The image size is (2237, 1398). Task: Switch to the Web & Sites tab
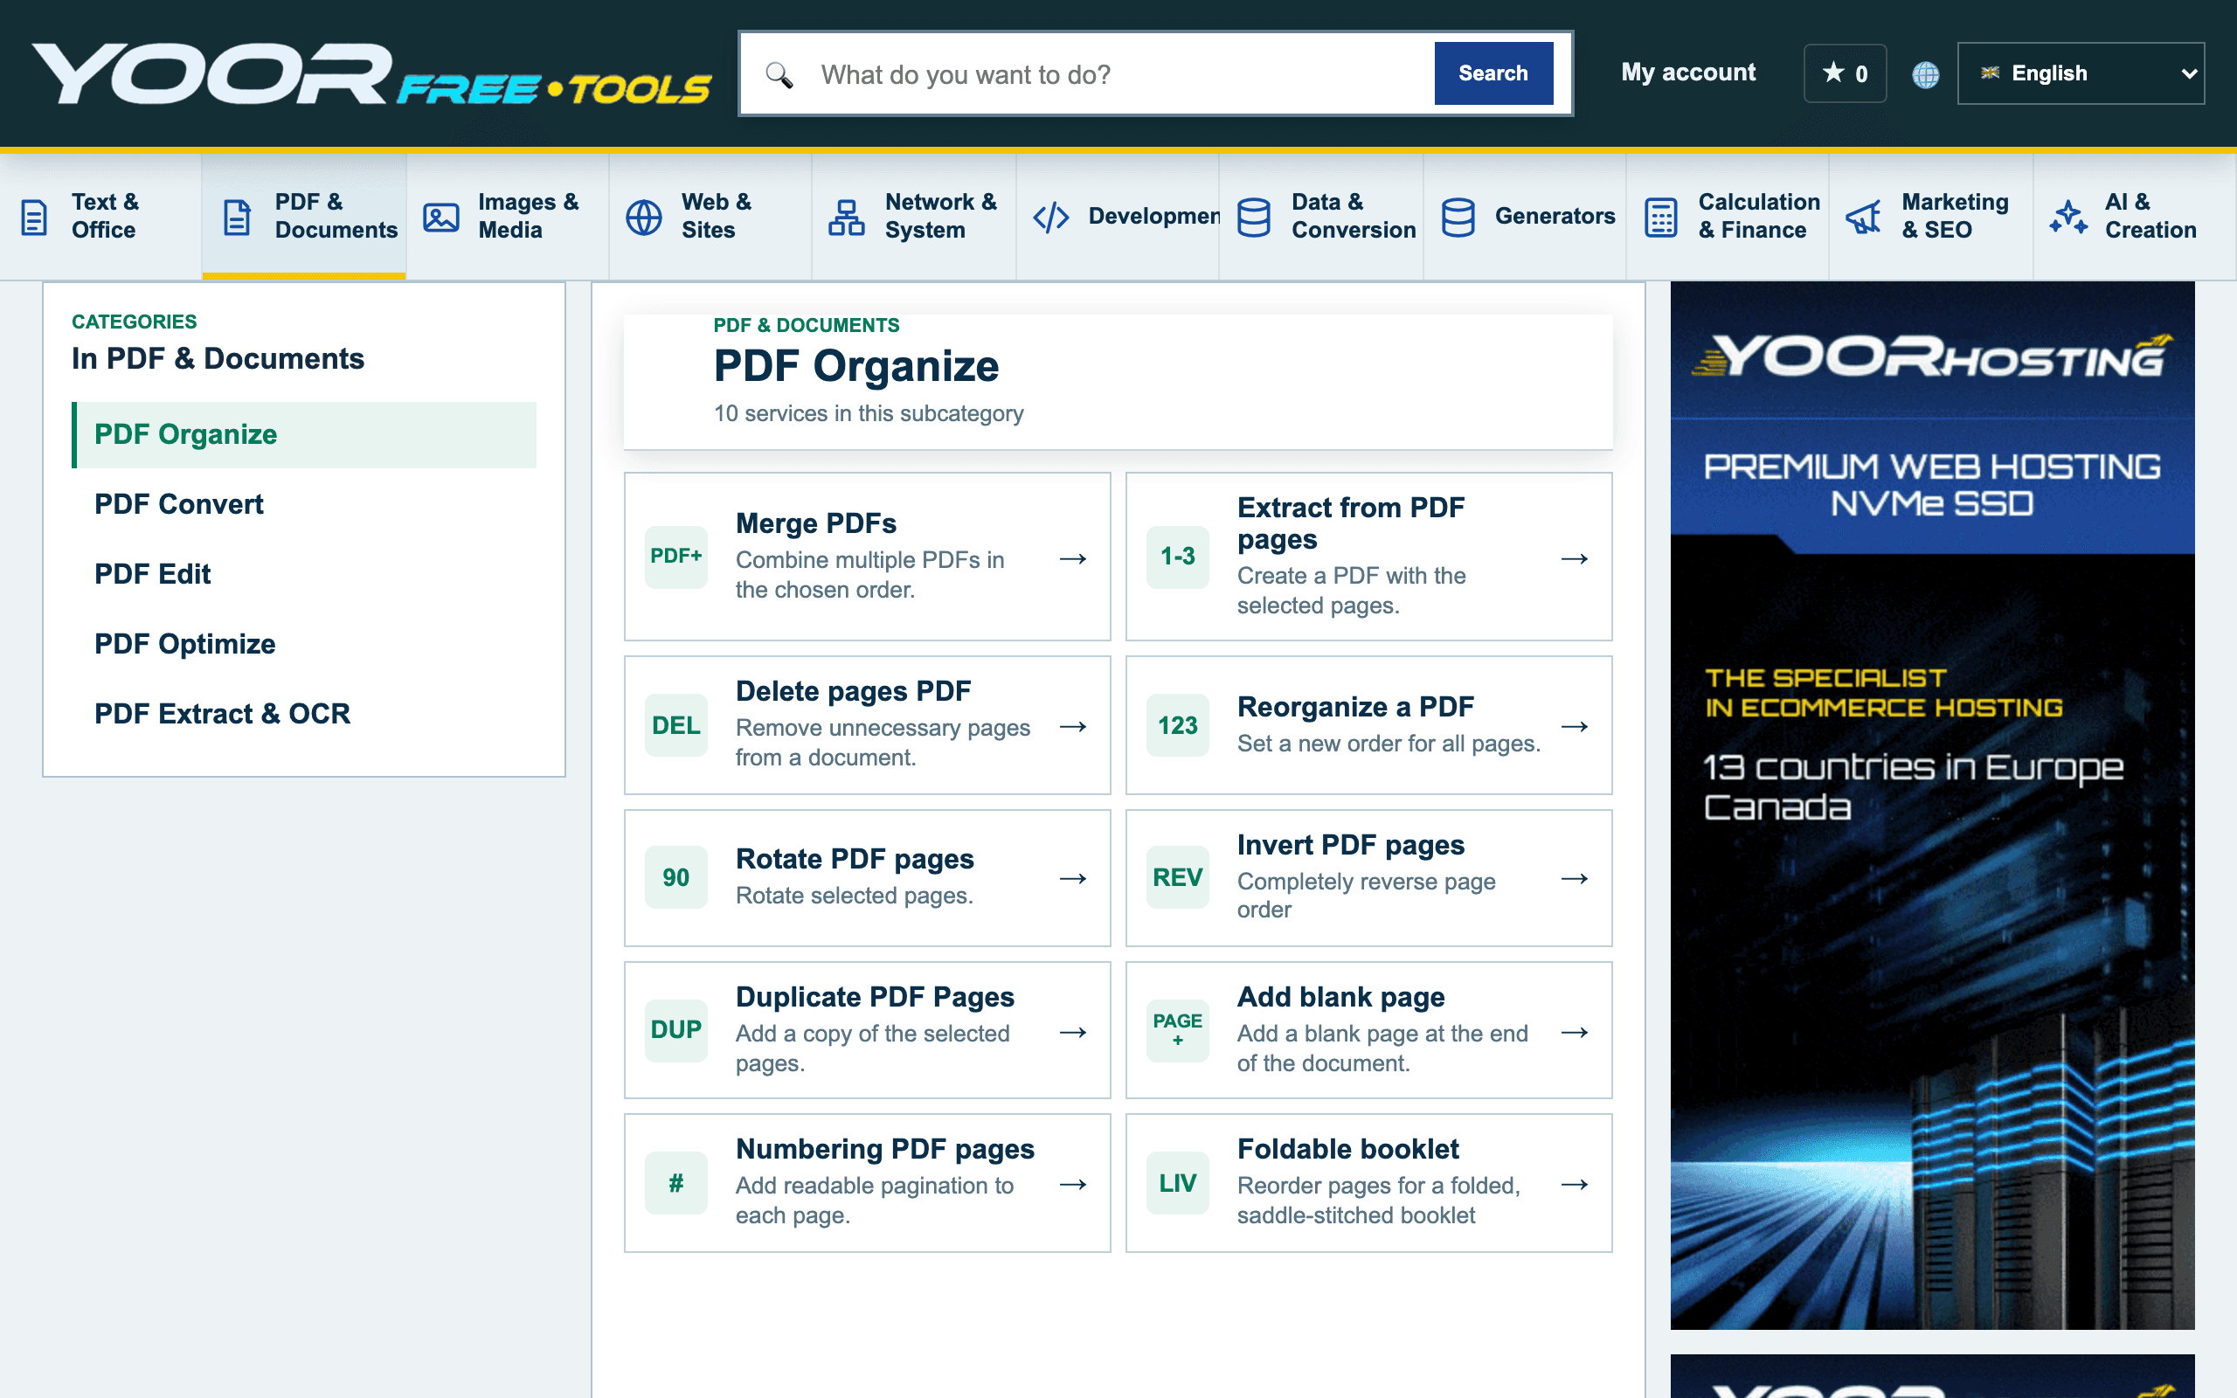(710, 217)
